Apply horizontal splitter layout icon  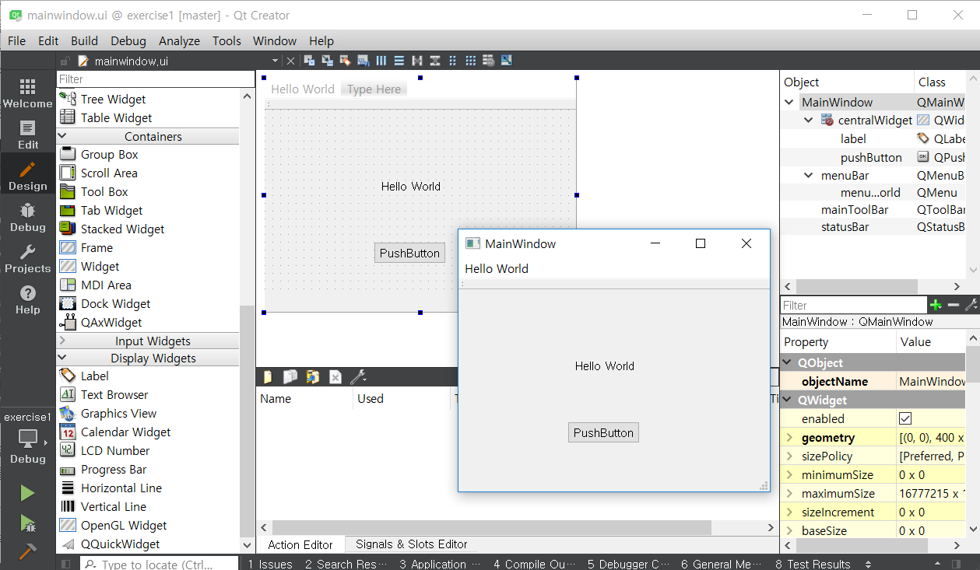[417, 61]
